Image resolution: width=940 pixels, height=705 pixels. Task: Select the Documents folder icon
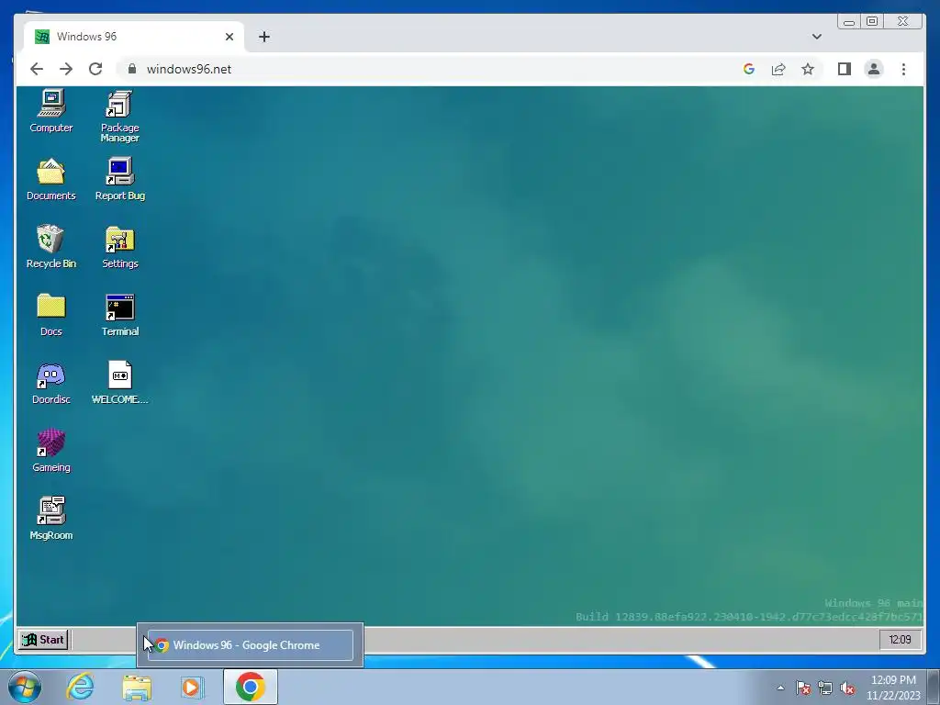pos(51,179)
